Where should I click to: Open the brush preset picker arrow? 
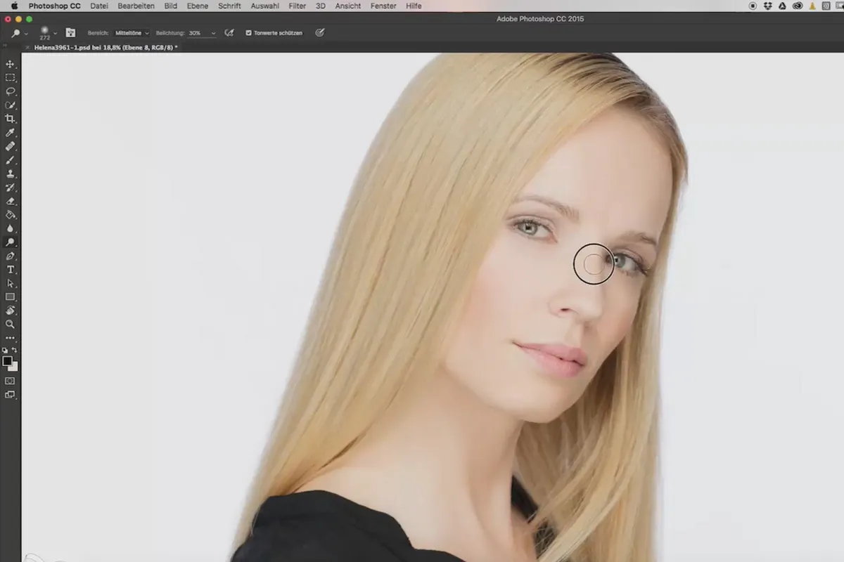point(55,32)
